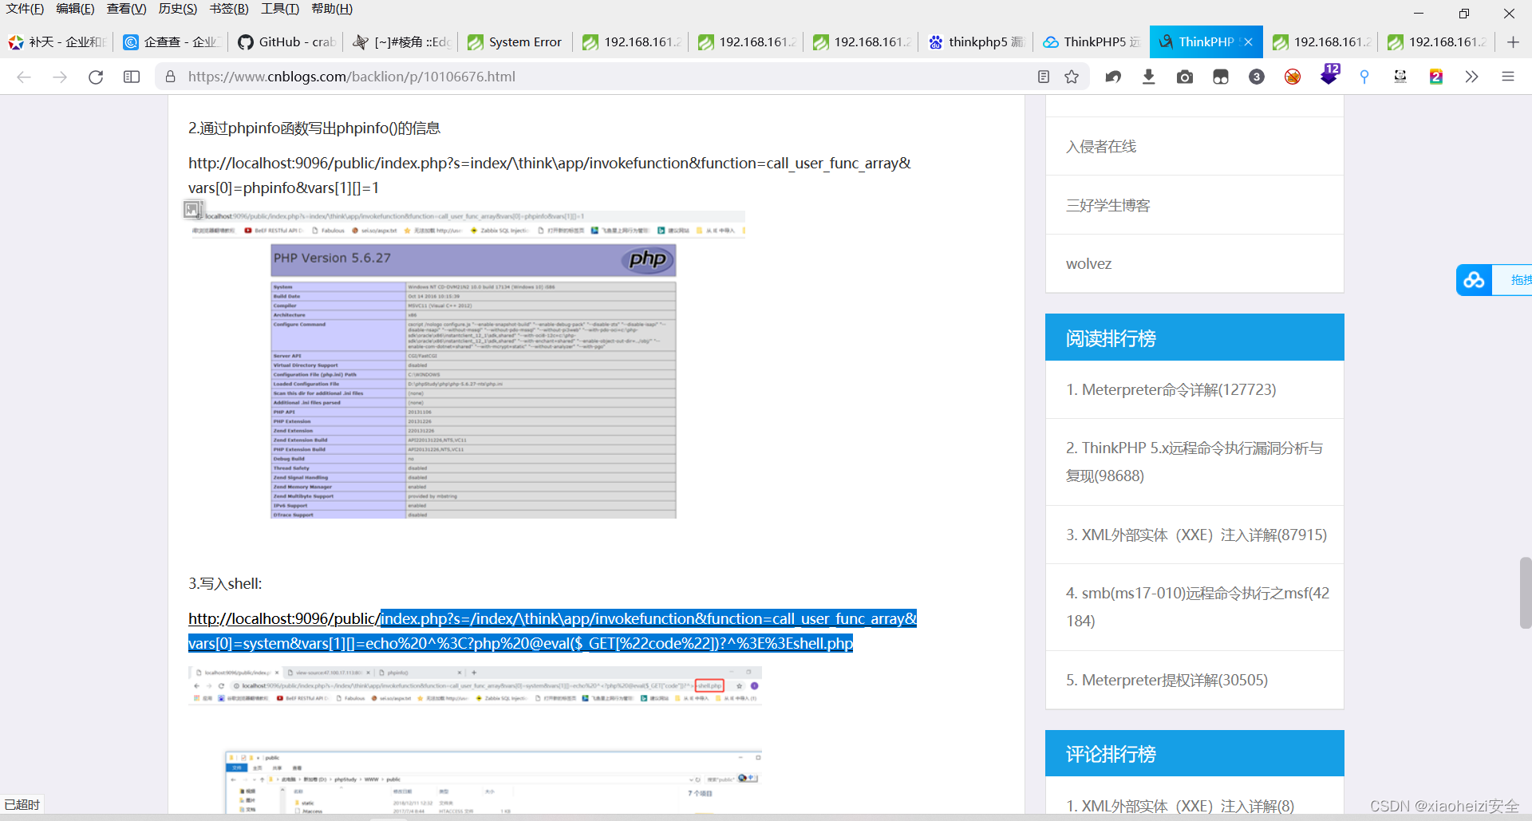Open the downloads panel

(1149, 77)
